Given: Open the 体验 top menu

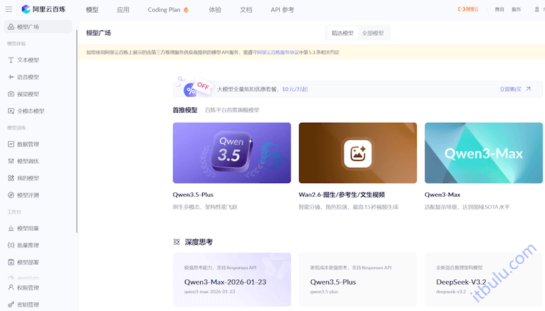Looking at the screenshot, I should click(215, 10).
